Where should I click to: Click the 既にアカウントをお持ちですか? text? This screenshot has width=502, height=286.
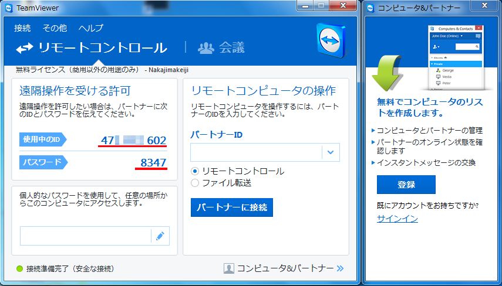tap(427, 206)
